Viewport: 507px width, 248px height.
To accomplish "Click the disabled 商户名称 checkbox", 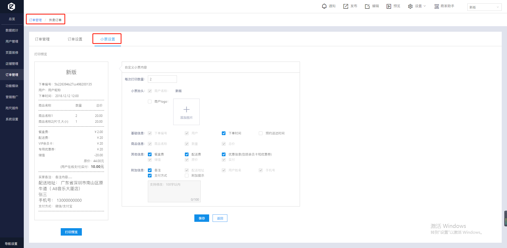I will 150,91.
